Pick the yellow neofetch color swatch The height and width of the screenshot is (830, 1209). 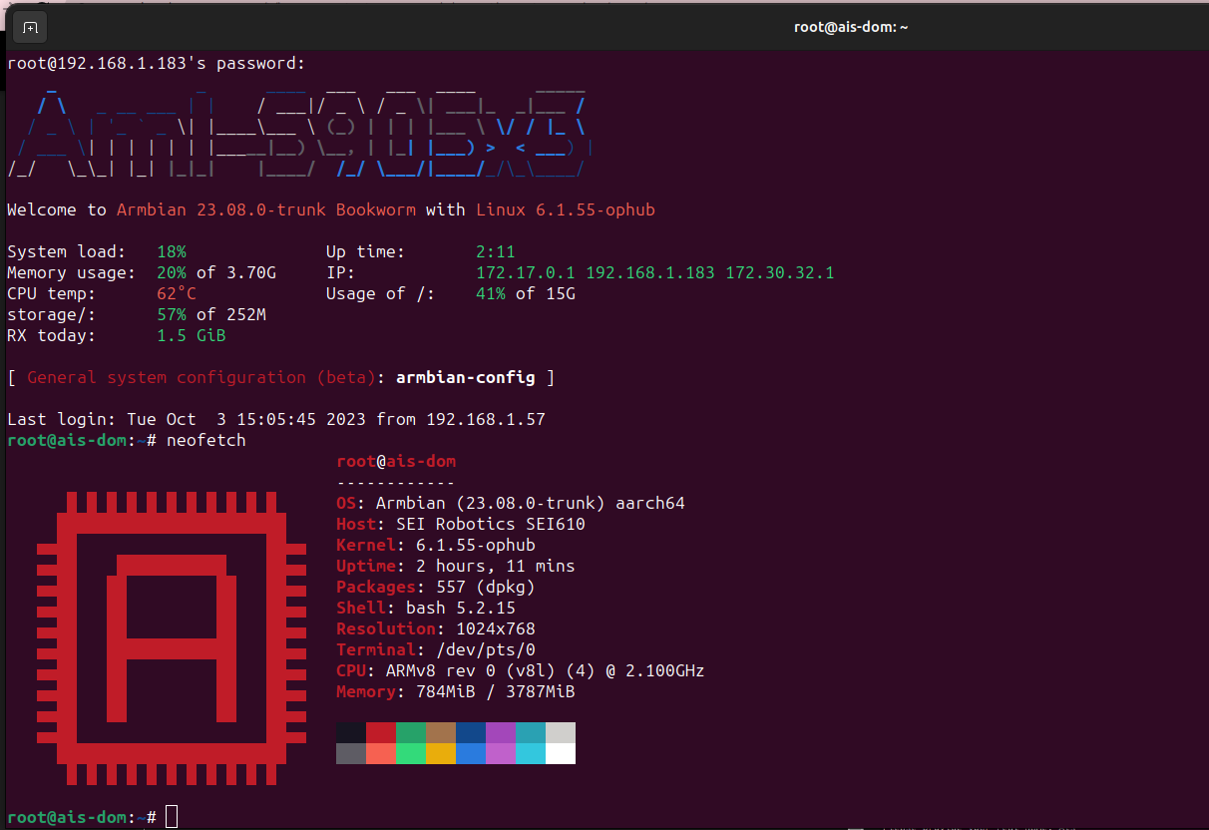[x=441, y=753]
